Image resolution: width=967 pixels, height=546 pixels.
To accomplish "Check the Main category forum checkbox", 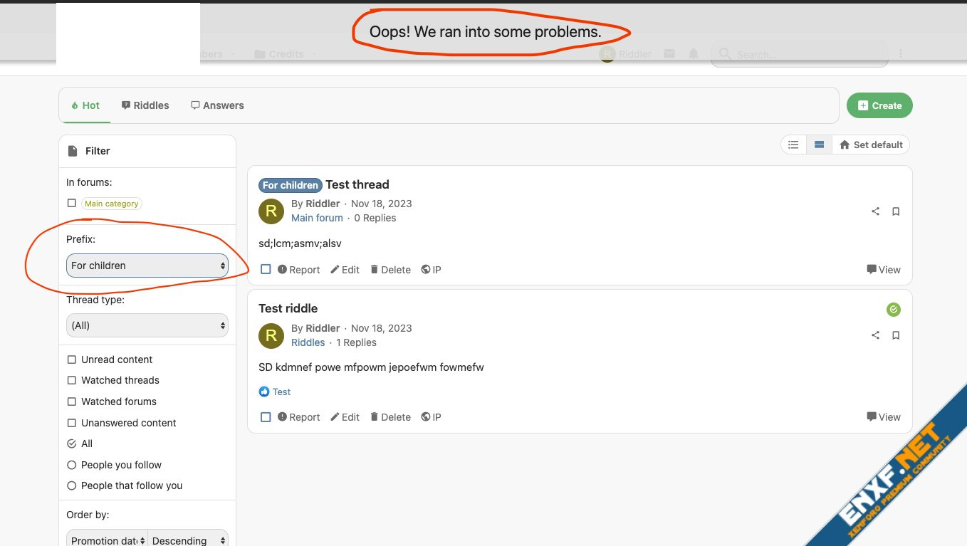I will pos(71,204).
